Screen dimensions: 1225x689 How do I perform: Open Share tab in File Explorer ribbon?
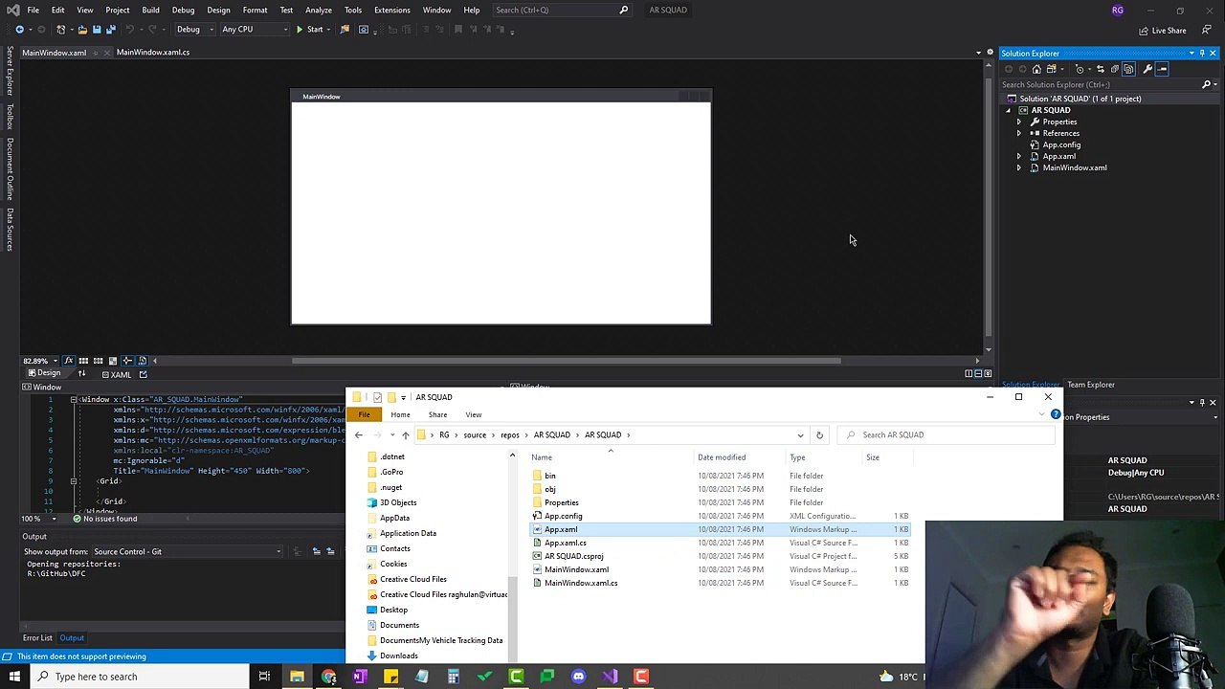tap(437, 414)
